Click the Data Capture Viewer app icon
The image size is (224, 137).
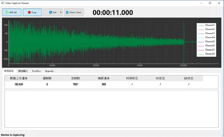click(x=3, y=3)
